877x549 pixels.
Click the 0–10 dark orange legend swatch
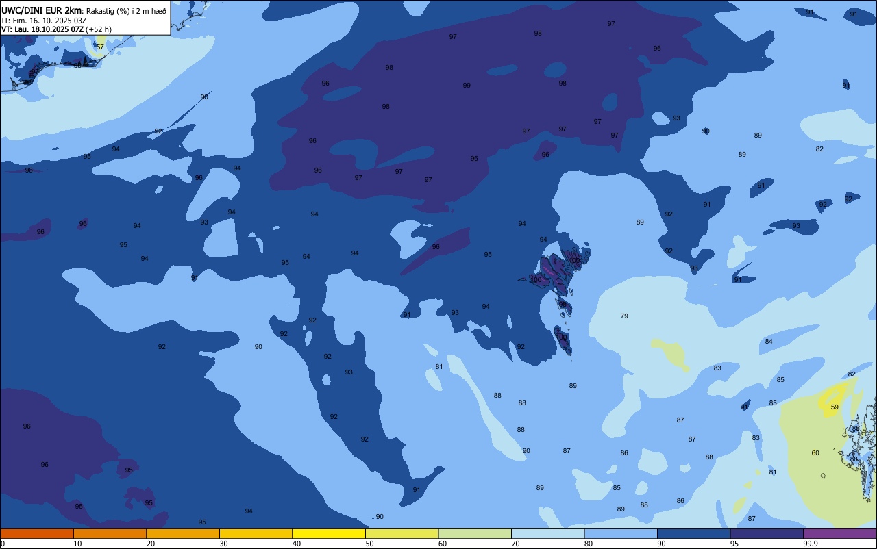click(x=37, y=533)
